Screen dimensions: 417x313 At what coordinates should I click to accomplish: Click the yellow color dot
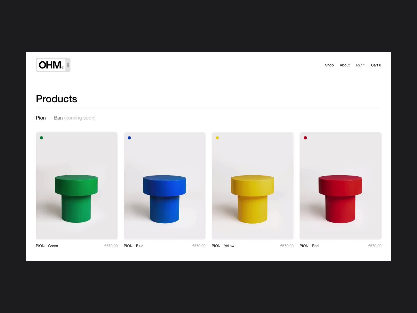click(217, 138)
